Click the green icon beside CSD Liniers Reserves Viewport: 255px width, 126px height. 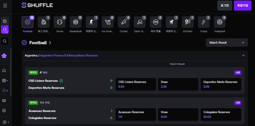point(61,81)
